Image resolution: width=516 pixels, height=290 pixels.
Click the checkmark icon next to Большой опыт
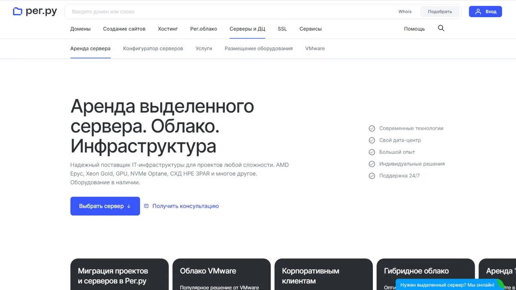pos(372,152)
